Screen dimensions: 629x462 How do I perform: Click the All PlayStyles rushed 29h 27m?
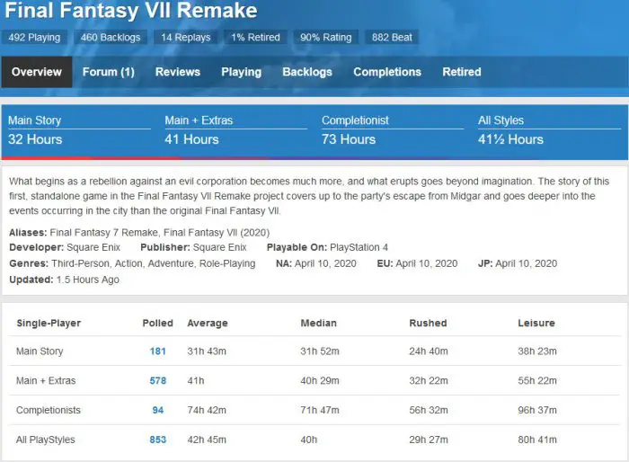(x=429, y=440)
